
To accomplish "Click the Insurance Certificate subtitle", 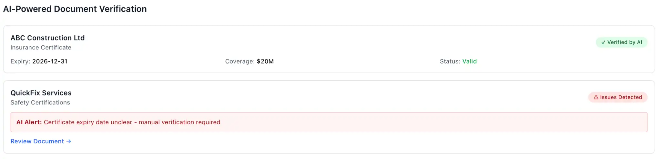I will click(41, 48).
